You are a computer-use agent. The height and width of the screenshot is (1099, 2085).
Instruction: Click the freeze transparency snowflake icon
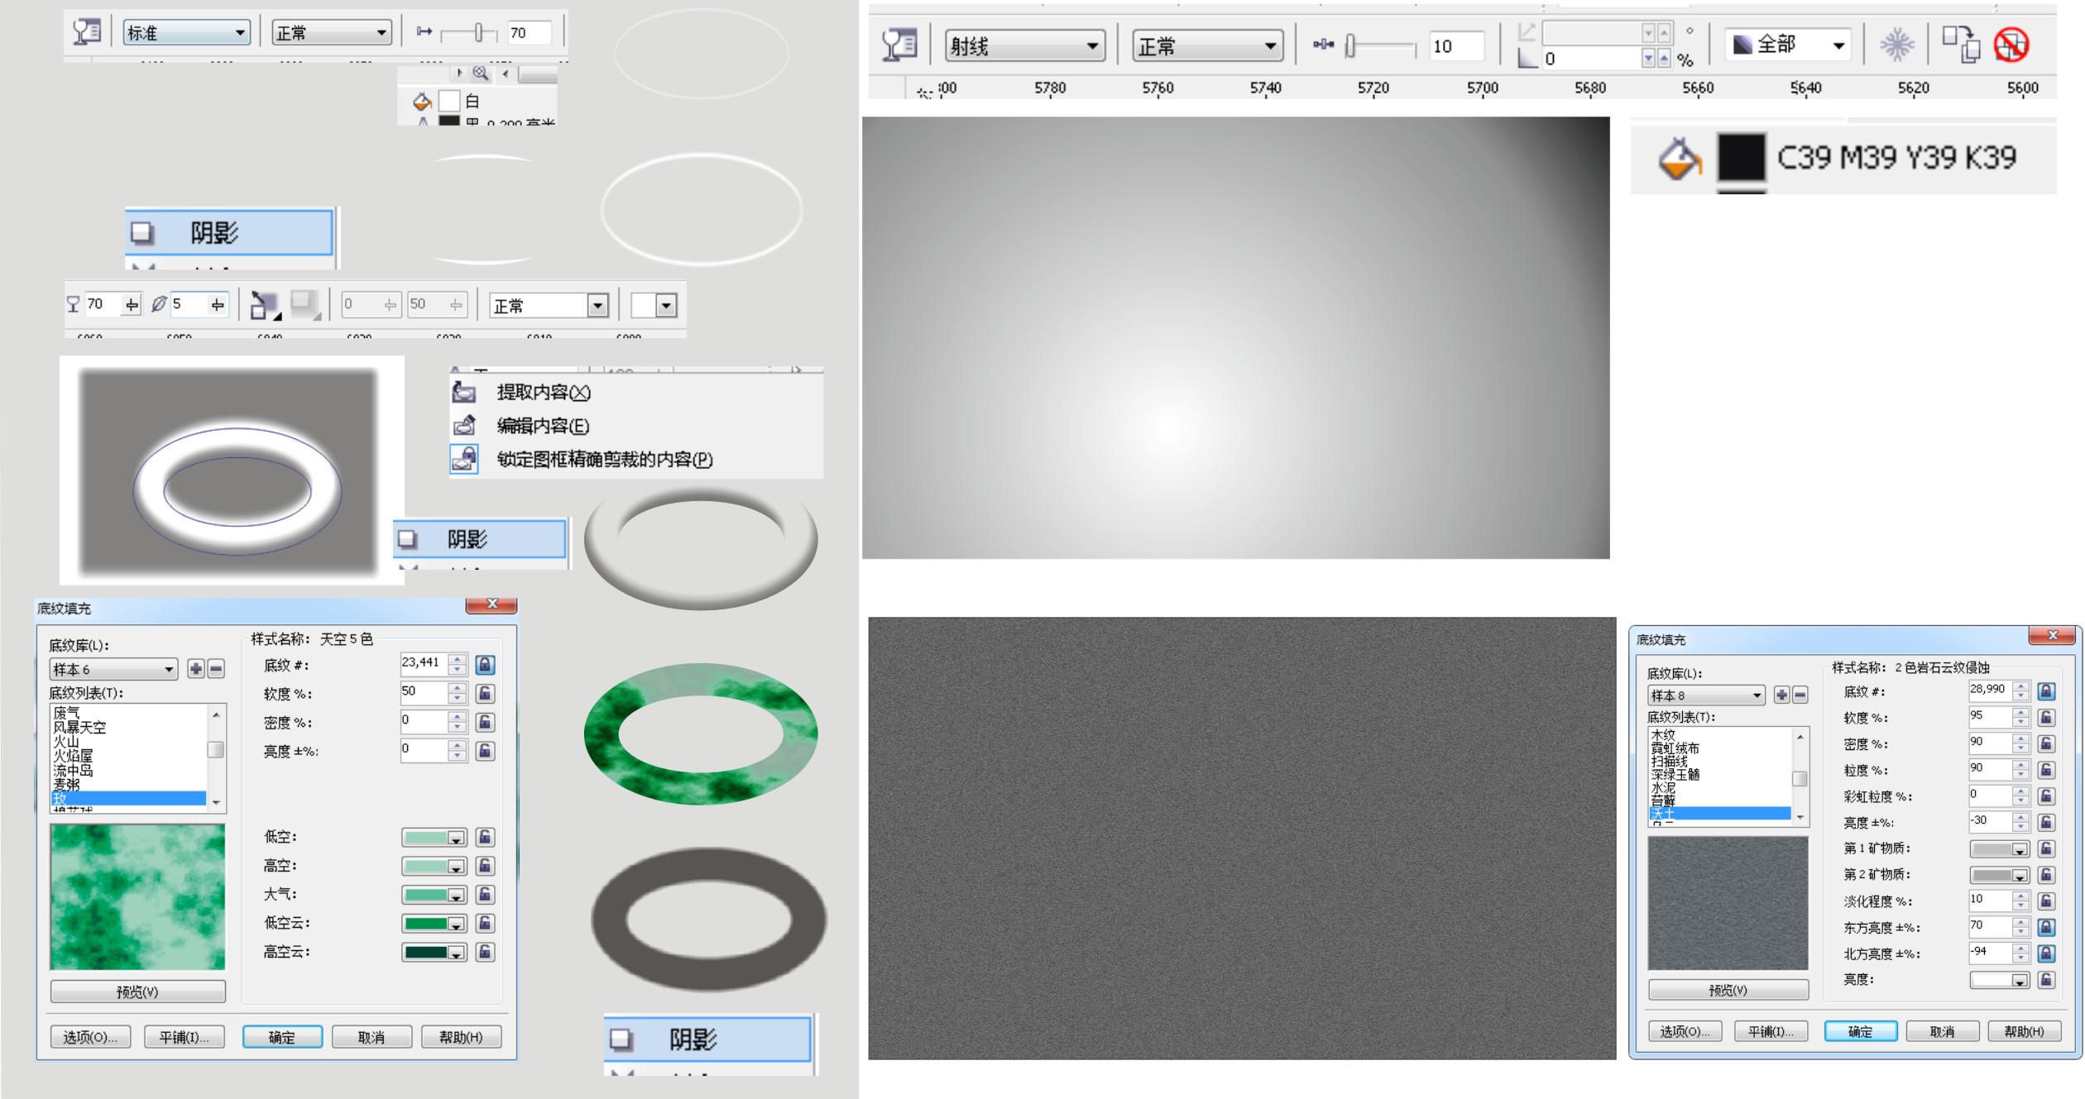1896,45
